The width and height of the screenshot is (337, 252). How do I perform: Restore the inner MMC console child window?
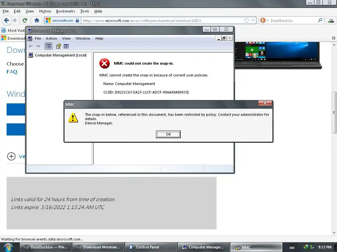click(x=224, y=38)
